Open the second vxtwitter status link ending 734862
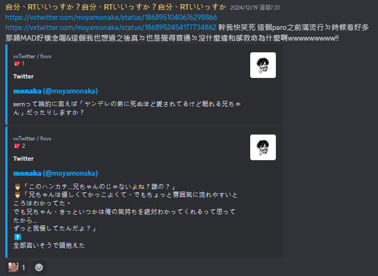Image resolution: width=378 pixels, height=276 pixels. [x=111, y=27]
